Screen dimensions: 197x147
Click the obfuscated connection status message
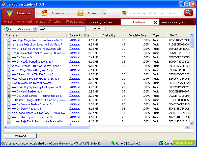pos(51,143)
